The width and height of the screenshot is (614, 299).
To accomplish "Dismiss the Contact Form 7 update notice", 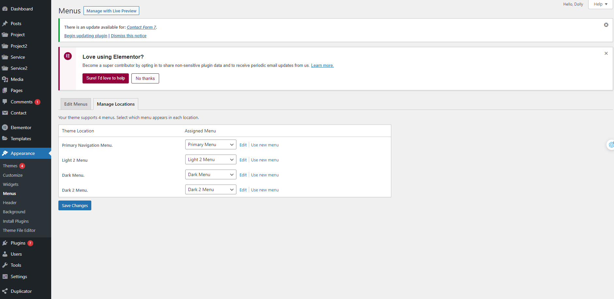I will click(x=606, y=25).
